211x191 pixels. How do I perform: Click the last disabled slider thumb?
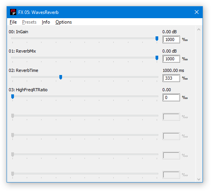[12, 174]
